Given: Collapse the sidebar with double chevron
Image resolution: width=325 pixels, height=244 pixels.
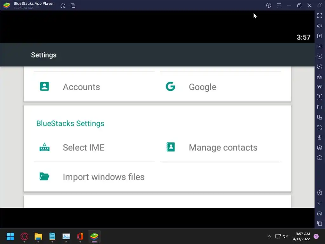Looking at the screenshot, I should [320, 5].
